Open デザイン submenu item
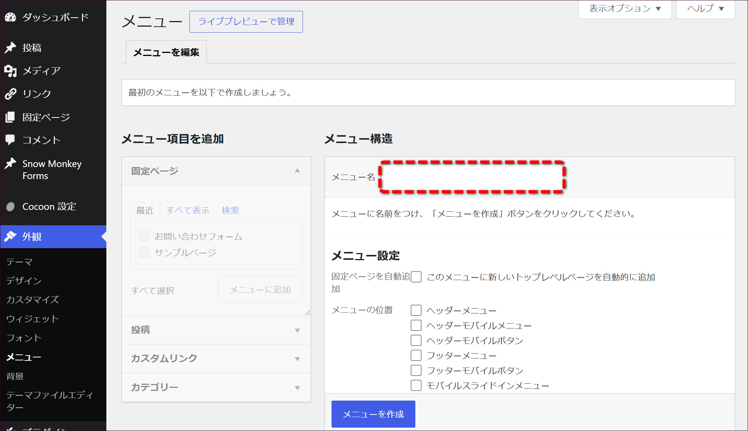748x431 pixels. tap(24, 280)
